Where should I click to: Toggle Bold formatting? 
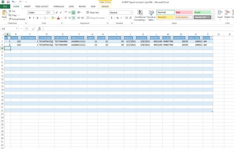point(30,18)
